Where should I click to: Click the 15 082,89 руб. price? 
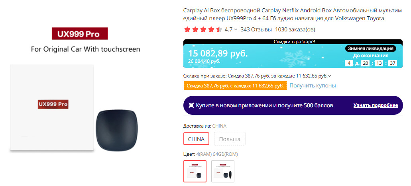point(218,53)
